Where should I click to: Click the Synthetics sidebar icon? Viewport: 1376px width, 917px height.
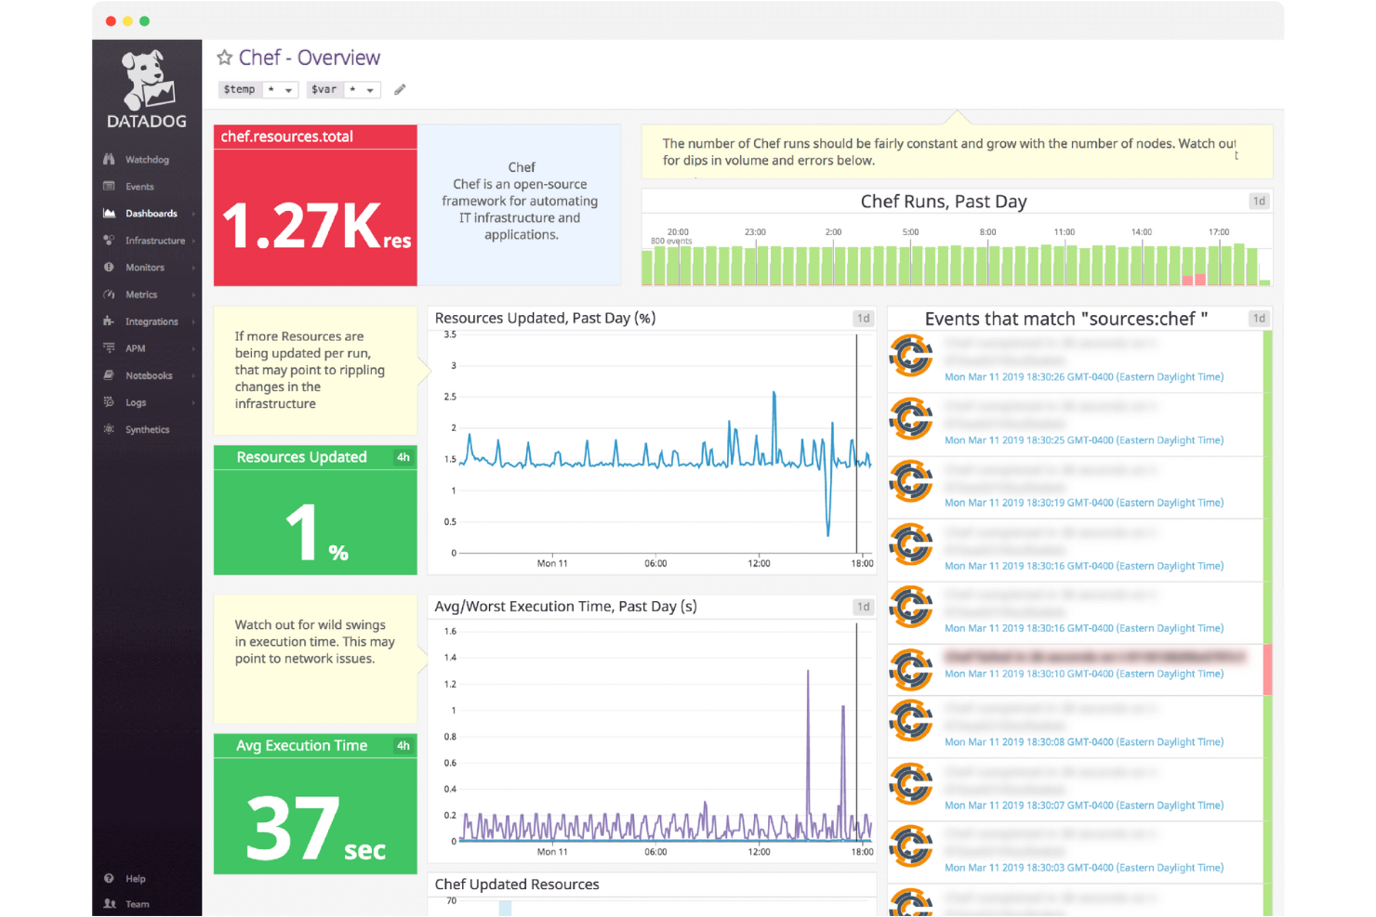tap(109, 429)
